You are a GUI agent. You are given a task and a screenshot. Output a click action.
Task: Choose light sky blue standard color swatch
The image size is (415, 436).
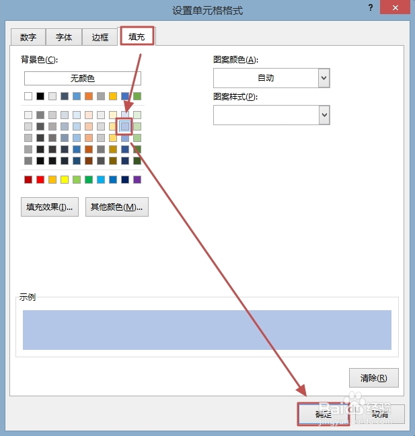pos(101,180)
